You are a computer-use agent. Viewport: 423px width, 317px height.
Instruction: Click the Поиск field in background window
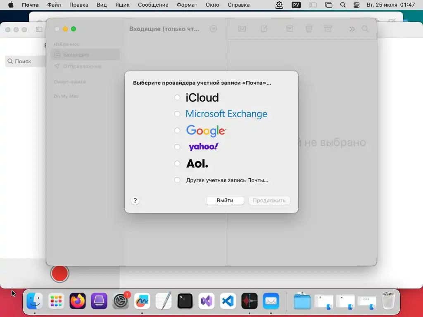point(26,61)
